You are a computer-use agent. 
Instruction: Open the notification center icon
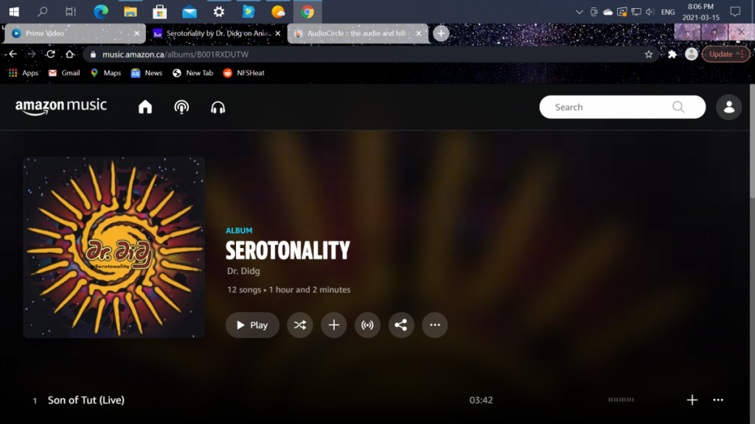click(x=735, y=12)
